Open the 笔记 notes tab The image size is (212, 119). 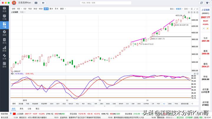[37, 109]
